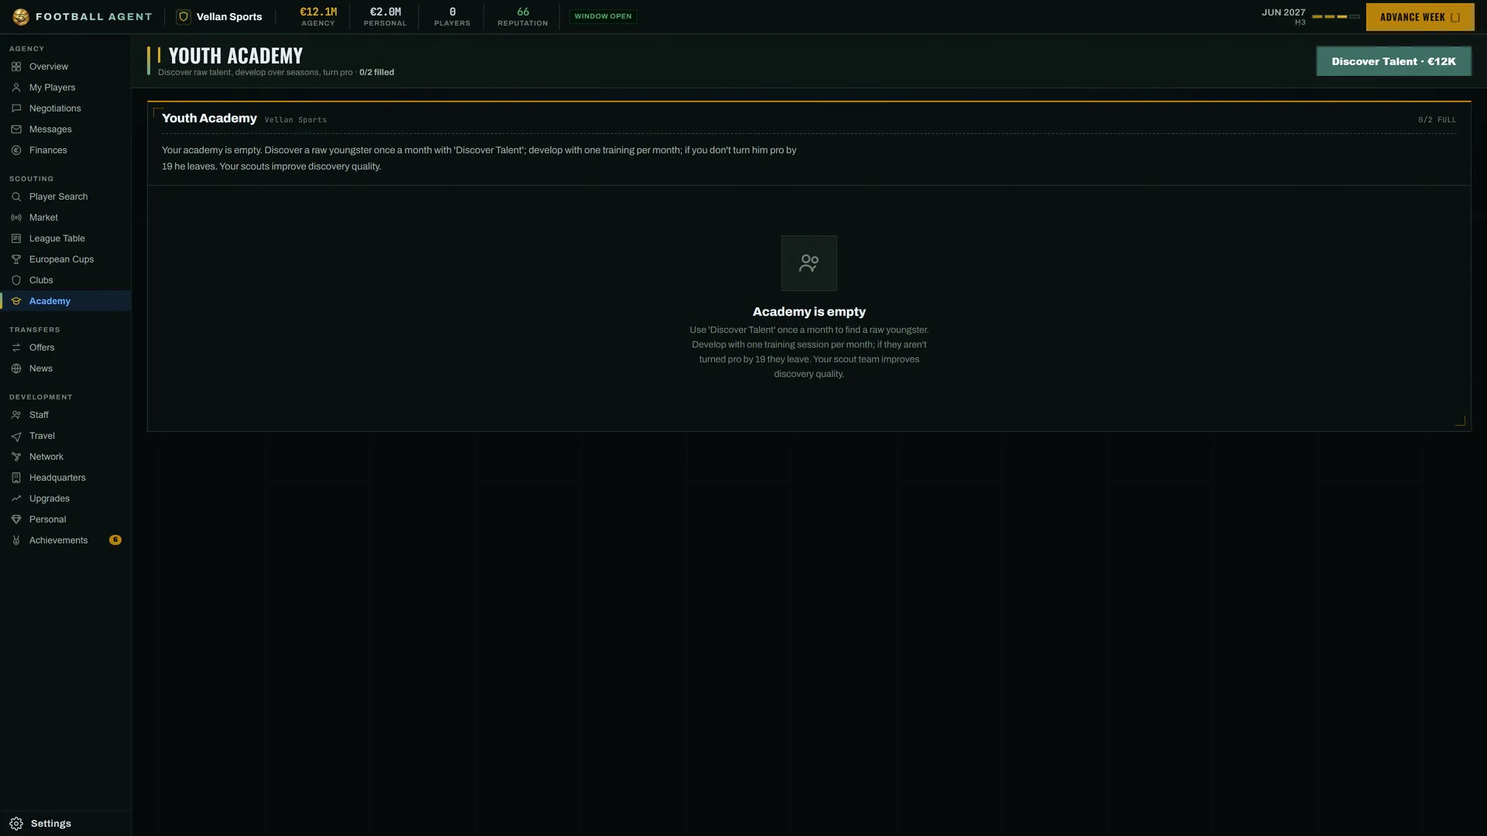Click the Vellan Sports agency name
The height and width of the screenshot is (836, 1487).
(229, 17)
